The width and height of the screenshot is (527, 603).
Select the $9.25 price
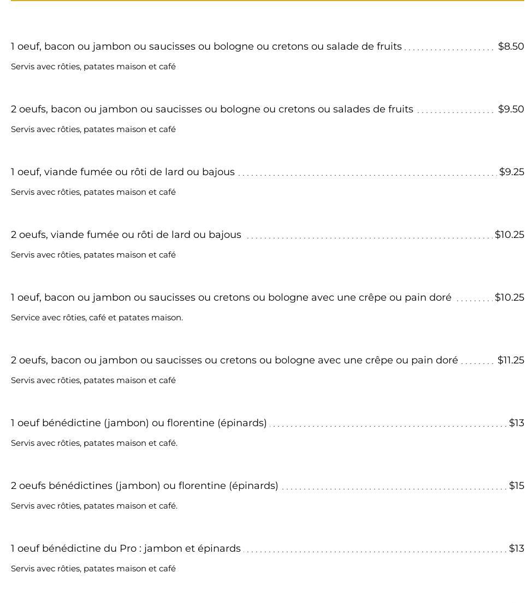(x=511, y=172)
